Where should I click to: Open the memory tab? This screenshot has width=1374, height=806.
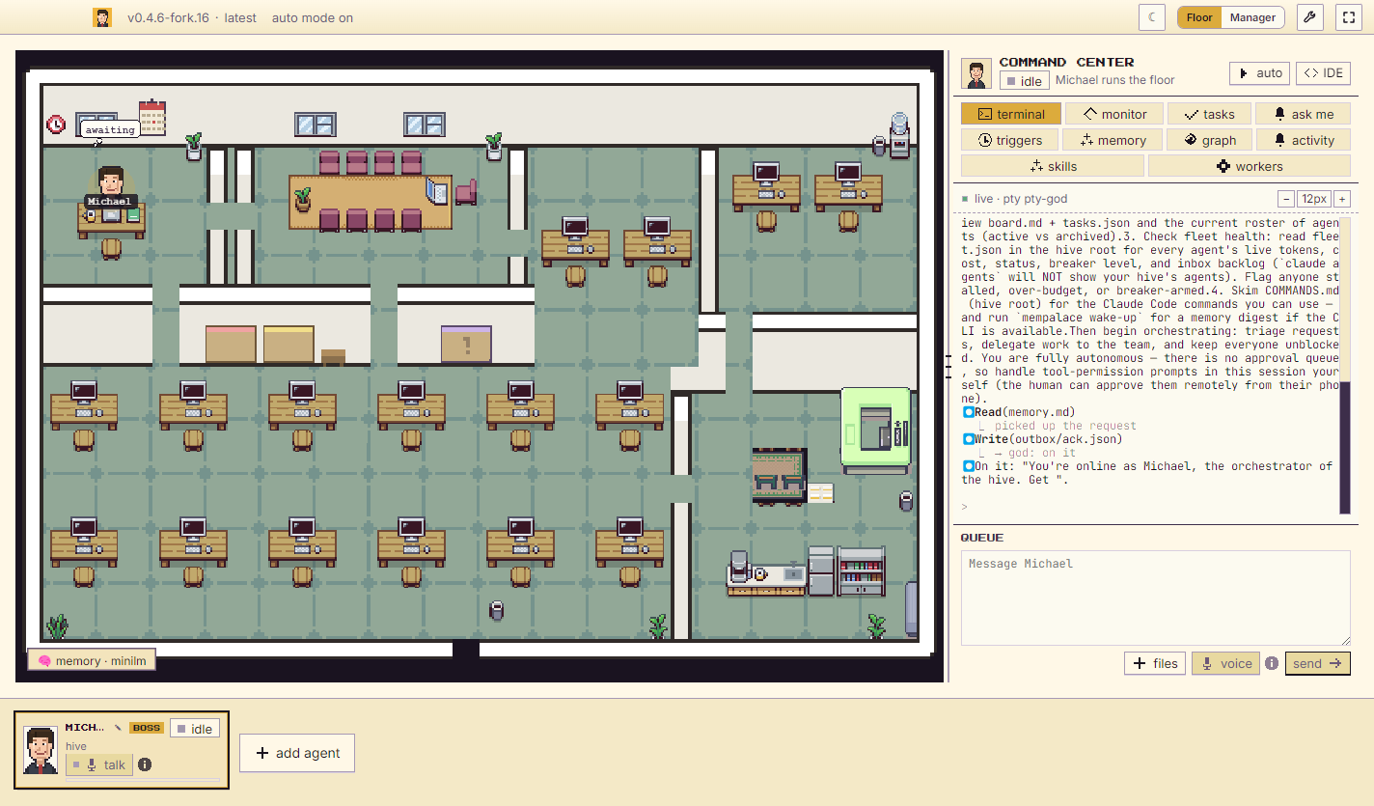pos(1113,140)
